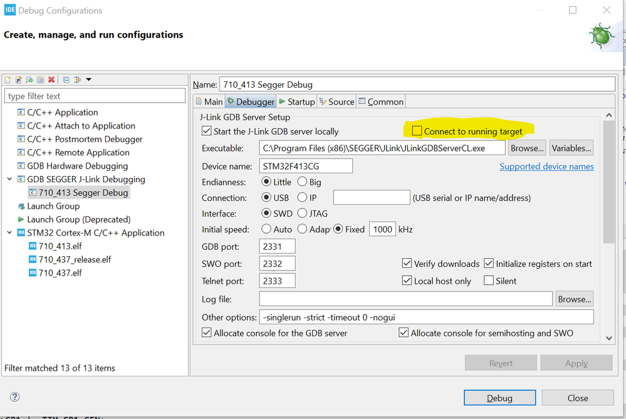Uncheck Start the J-Link GDB server locally
Screen dimensions: 626x419
click(x=206, y=131)
